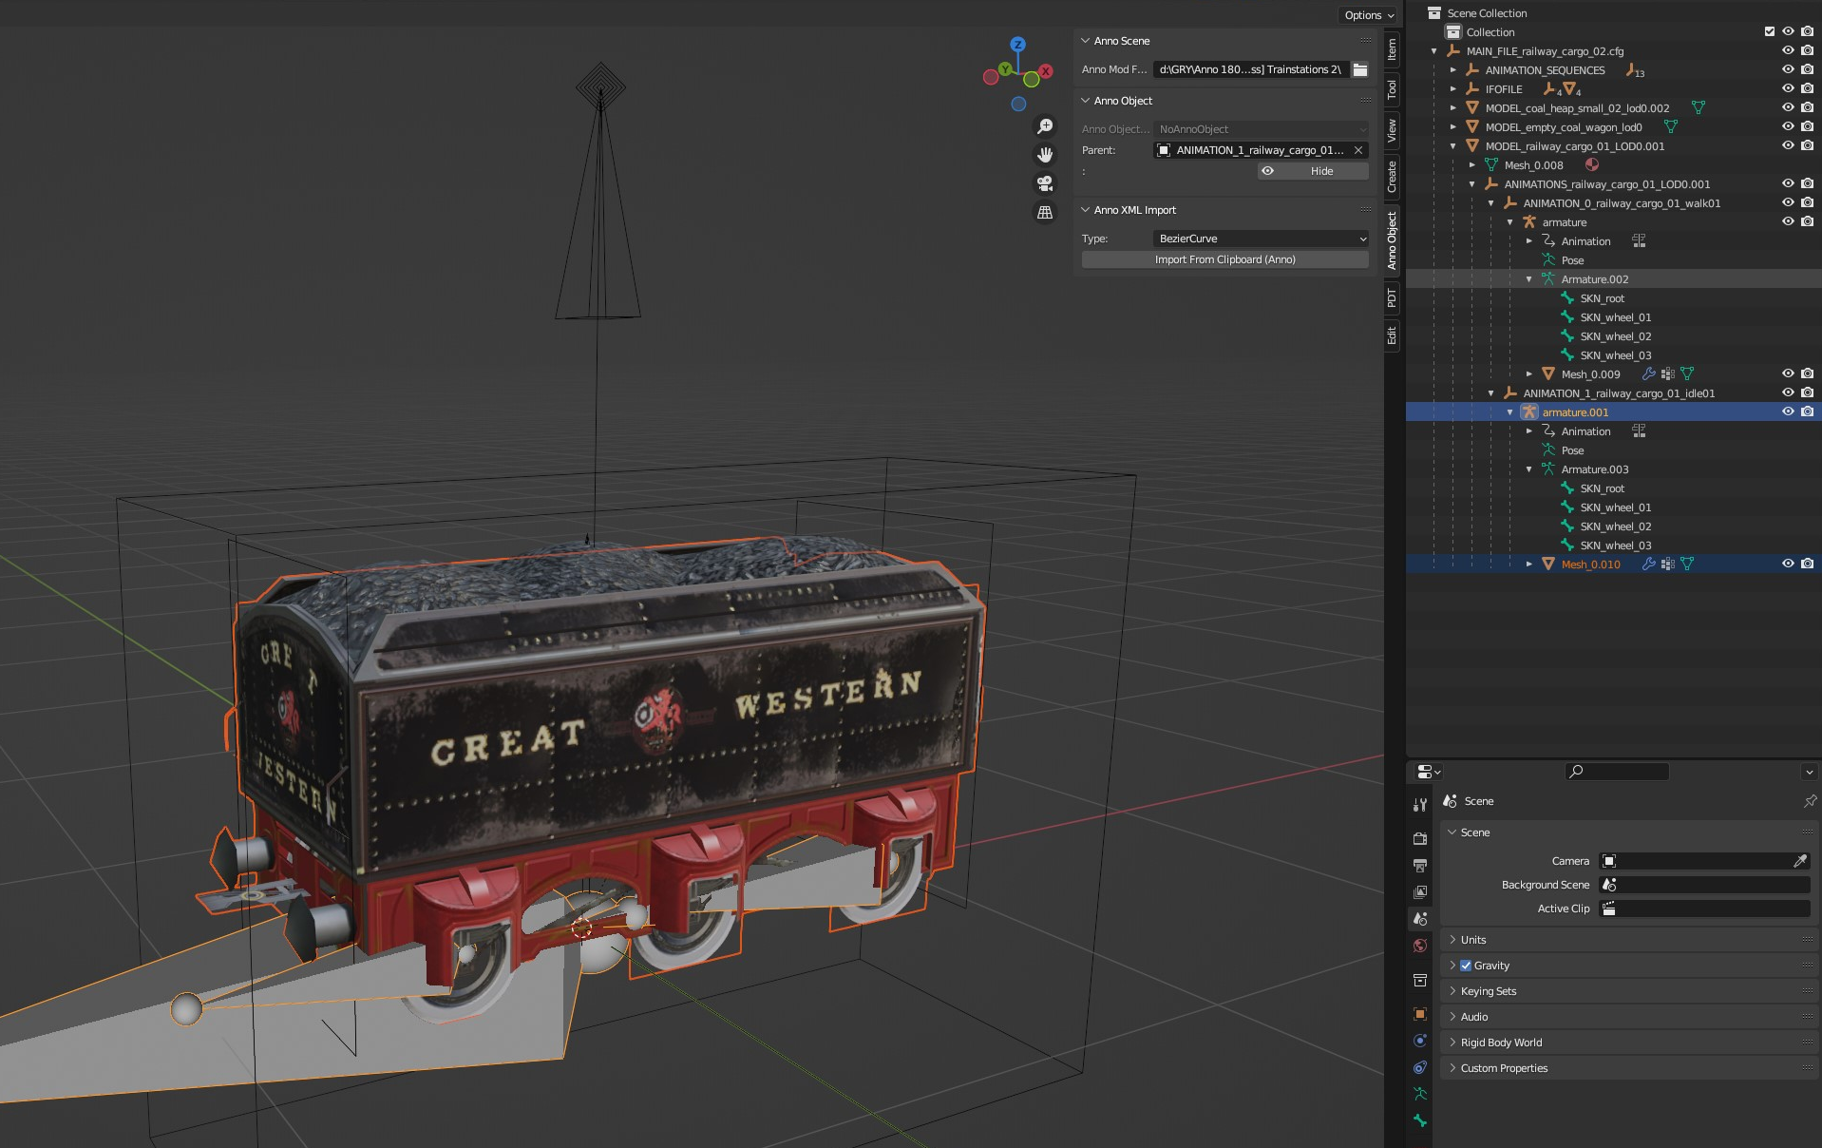Click the Camera eyedropper icon

pyautogui.click(x=1799, y=861)
